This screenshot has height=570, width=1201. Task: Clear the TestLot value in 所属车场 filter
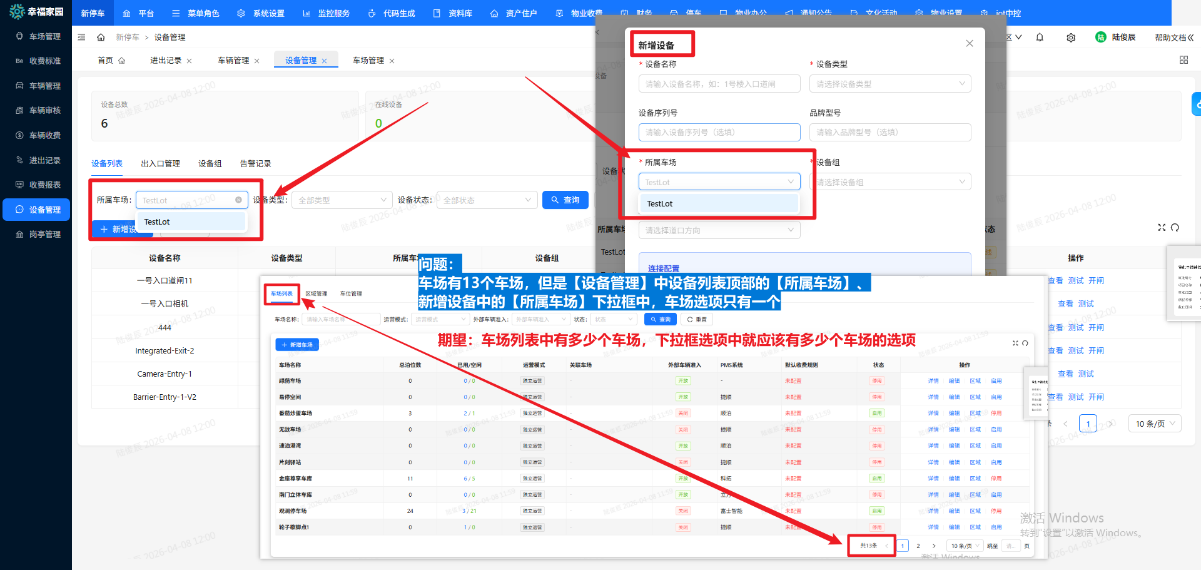pyautogui.click(x=238, y=200)
